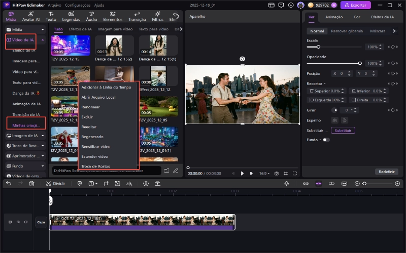406x253 pixels.
Task: Open the Avatar AI tool
Action: tap(30, 16)
